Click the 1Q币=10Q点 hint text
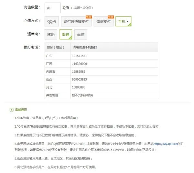The image size is (194, 173). pyautogui.click(x=82, y=8)
